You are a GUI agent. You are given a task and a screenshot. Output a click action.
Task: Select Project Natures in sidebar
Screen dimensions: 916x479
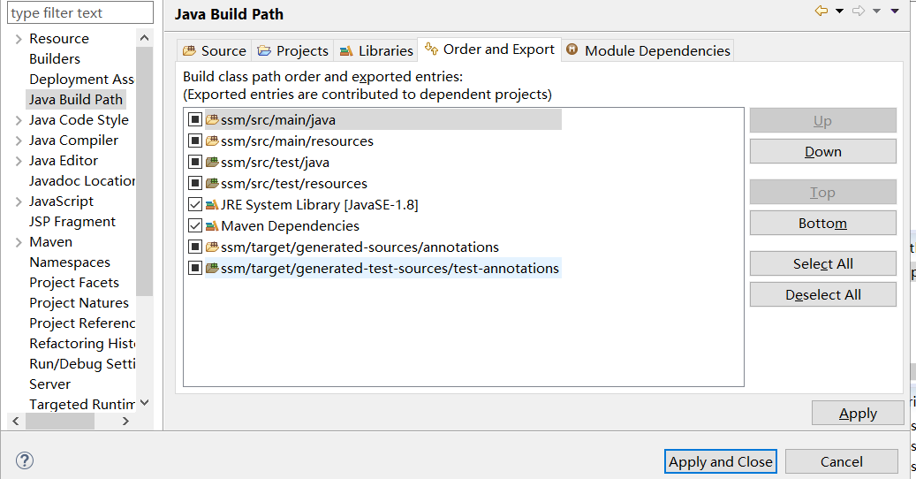point(79,302)
